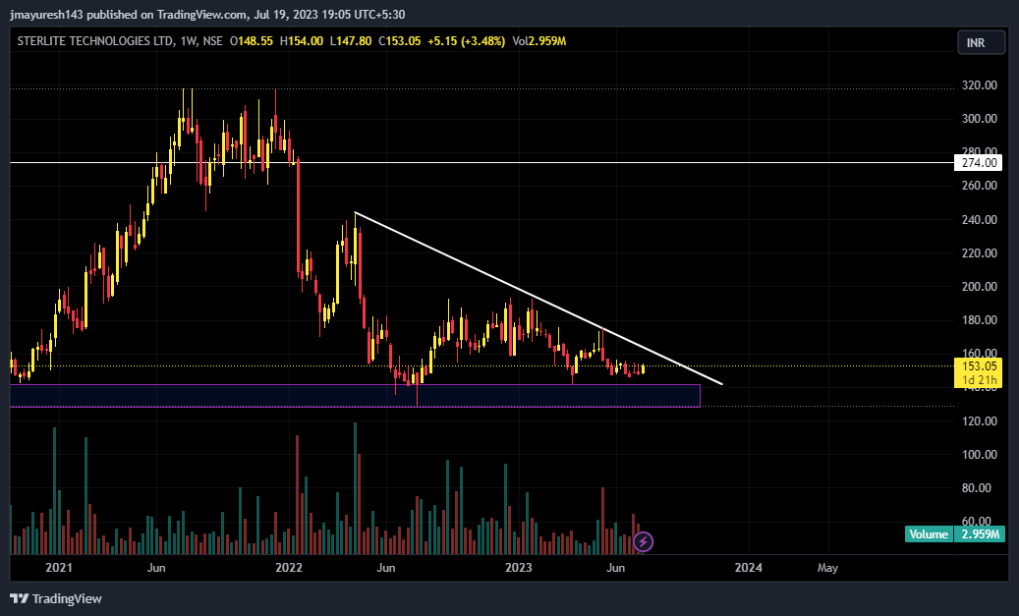Click the 2.959M volume value tag
The width and height of the screenshot is (1019, 616).
point(980,534)
